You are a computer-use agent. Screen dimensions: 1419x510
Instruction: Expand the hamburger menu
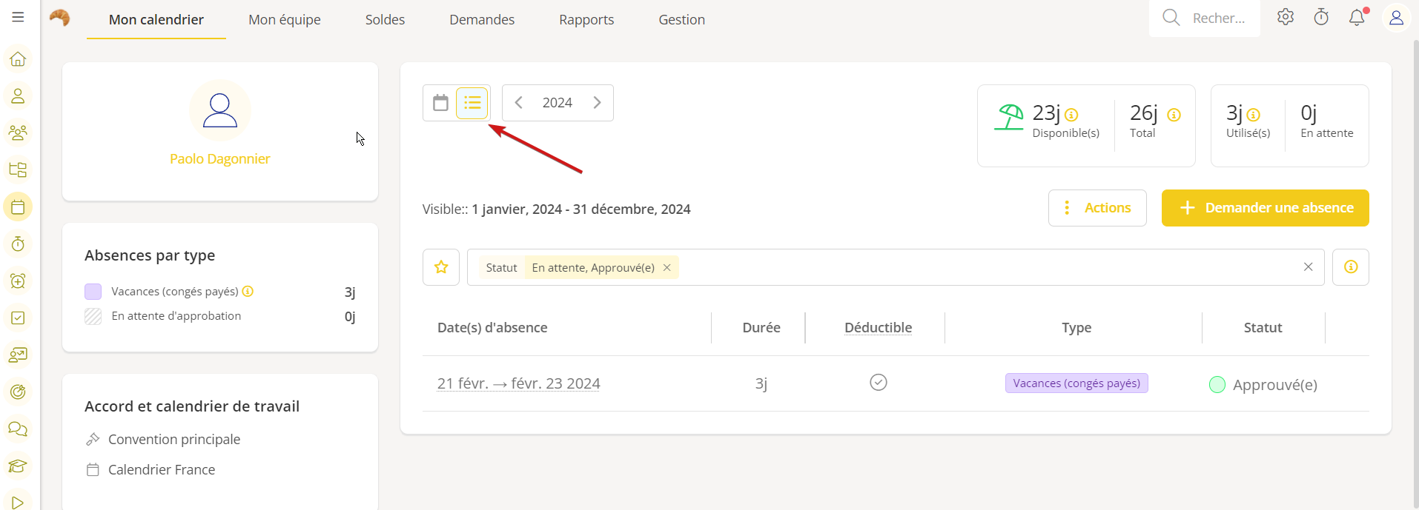pos(18,17)
